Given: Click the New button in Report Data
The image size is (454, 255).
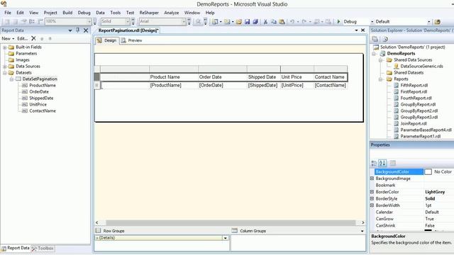Looking at the screenshot, I should (x=8, y=38).
